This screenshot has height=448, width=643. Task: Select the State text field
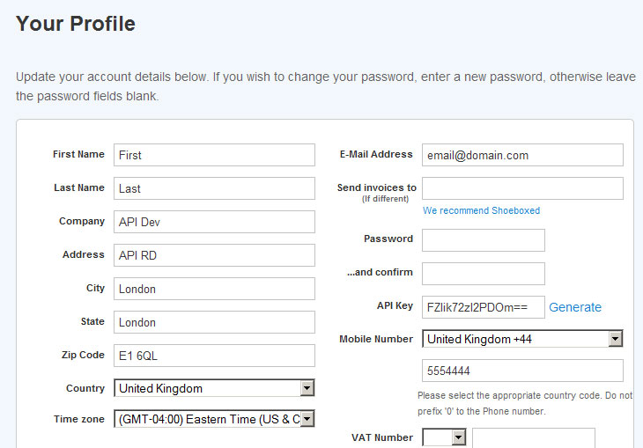[214, 322]
